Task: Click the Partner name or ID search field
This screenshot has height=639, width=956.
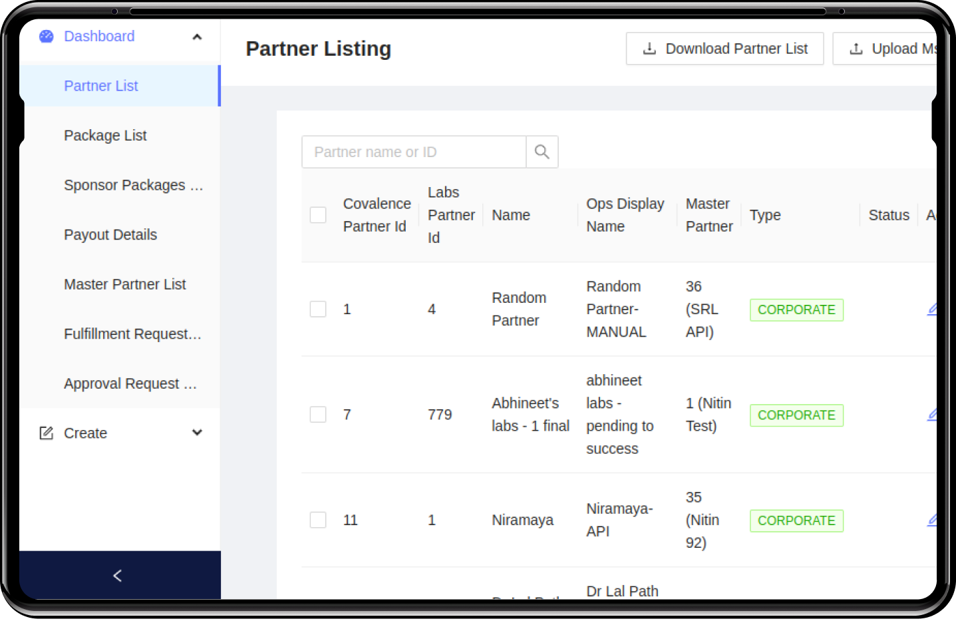Action: tap(412, 151)
